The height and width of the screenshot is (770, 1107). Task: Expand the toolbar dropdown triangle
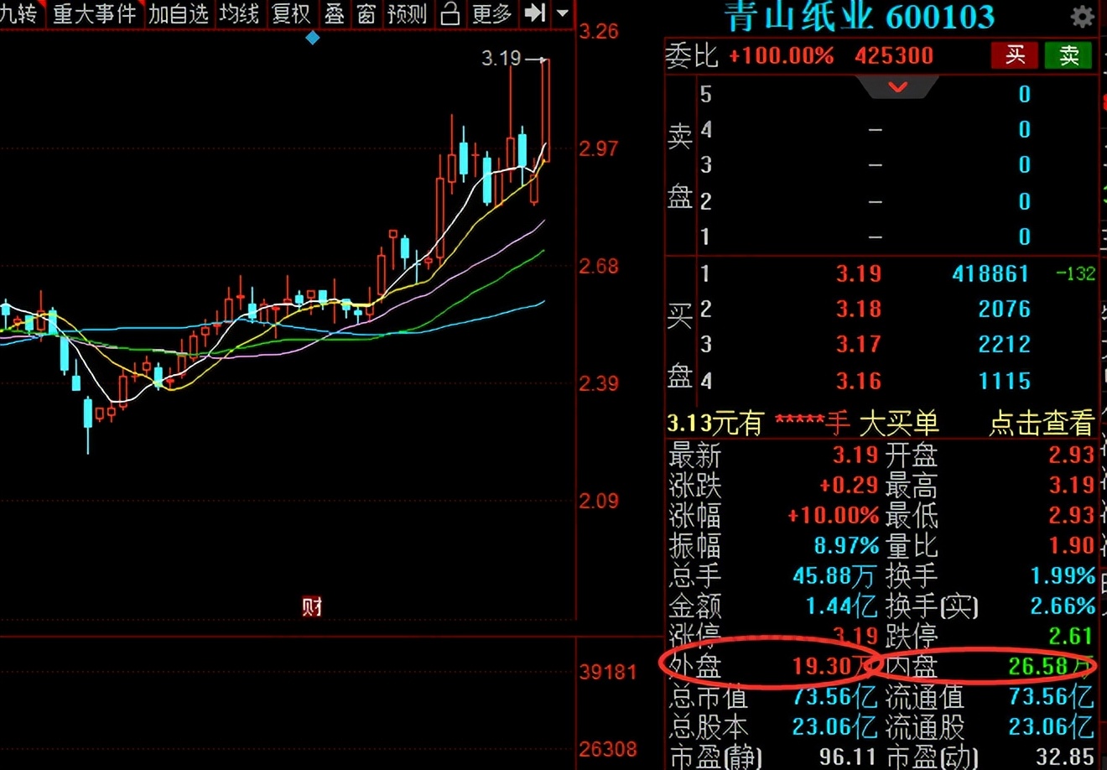click(x=563, y=14)
